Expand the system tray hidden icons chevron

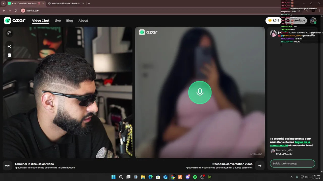[x=291, y=177]
